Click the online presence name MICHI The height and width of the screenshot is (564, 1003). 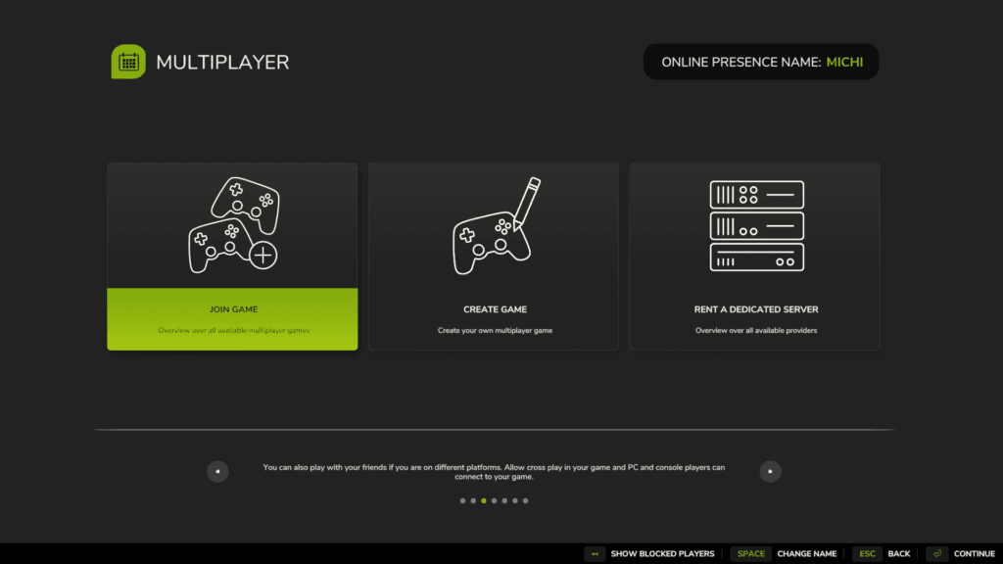pyautogui.click(x=846, y=62)
